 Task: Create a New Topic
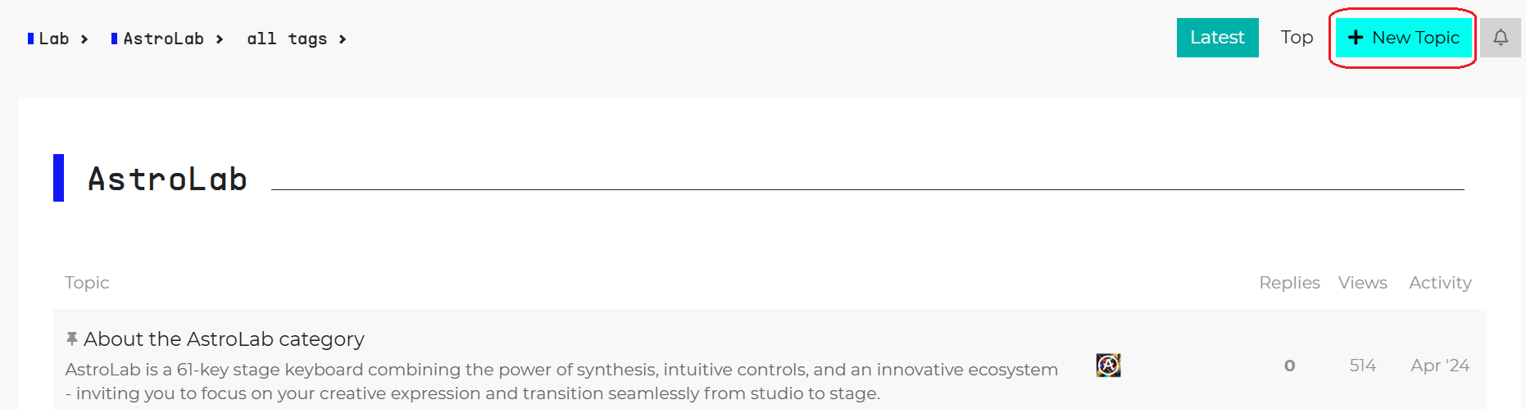tap(1403, 38)
